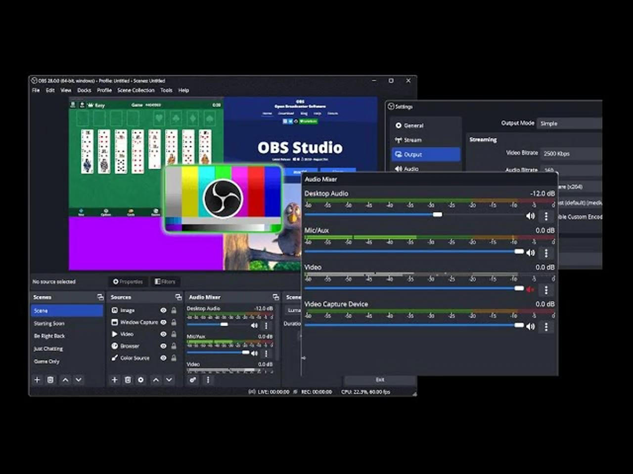Image resolution: width=633 pixels, height=474 pixels.
Task: Undock the Scenes panel using float icon
Action: pyautogui.click(x=100, y=297)
